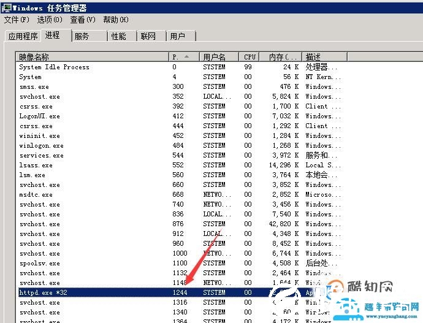Image resolution: width=423 pixels, height=323 pixels.
Task: Switch to the 应用程序 tab
Action: tap(23, 36)
